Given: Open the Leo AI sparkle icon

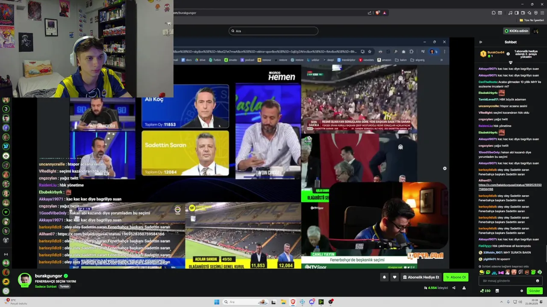Looking at the screenshot, I should (529, 13).
